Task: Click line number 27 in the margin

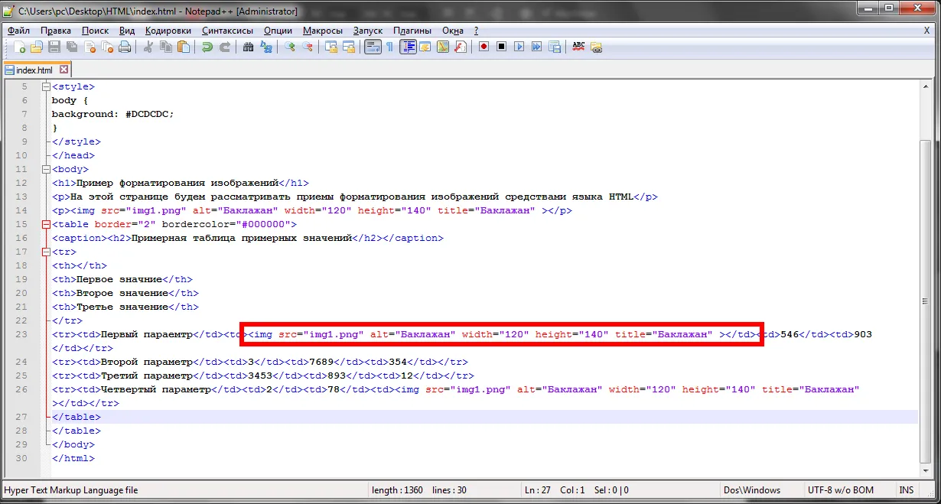Action: (21, 417)
